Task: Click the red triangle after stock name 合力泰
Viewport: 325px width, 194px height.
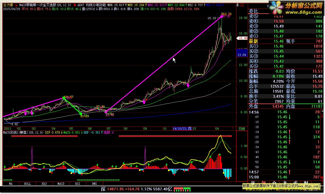Action: tap(16, 5)
